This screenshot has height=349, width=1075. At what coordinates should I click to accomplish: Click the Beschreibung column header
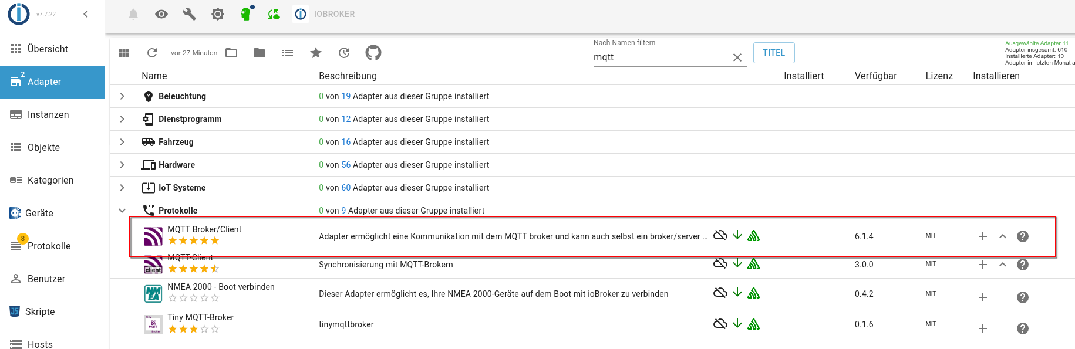(x=348, y=76)
